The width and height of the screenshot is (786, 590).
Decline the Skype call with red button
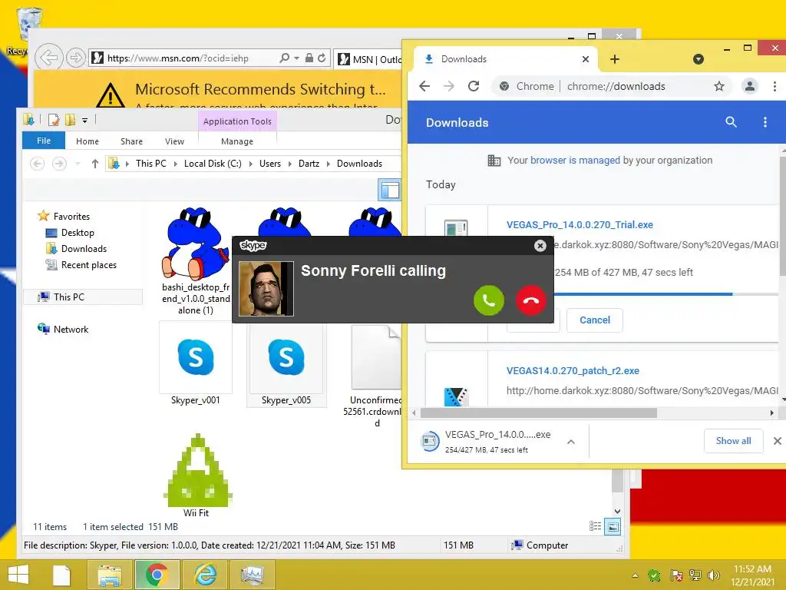click(531, 300)
